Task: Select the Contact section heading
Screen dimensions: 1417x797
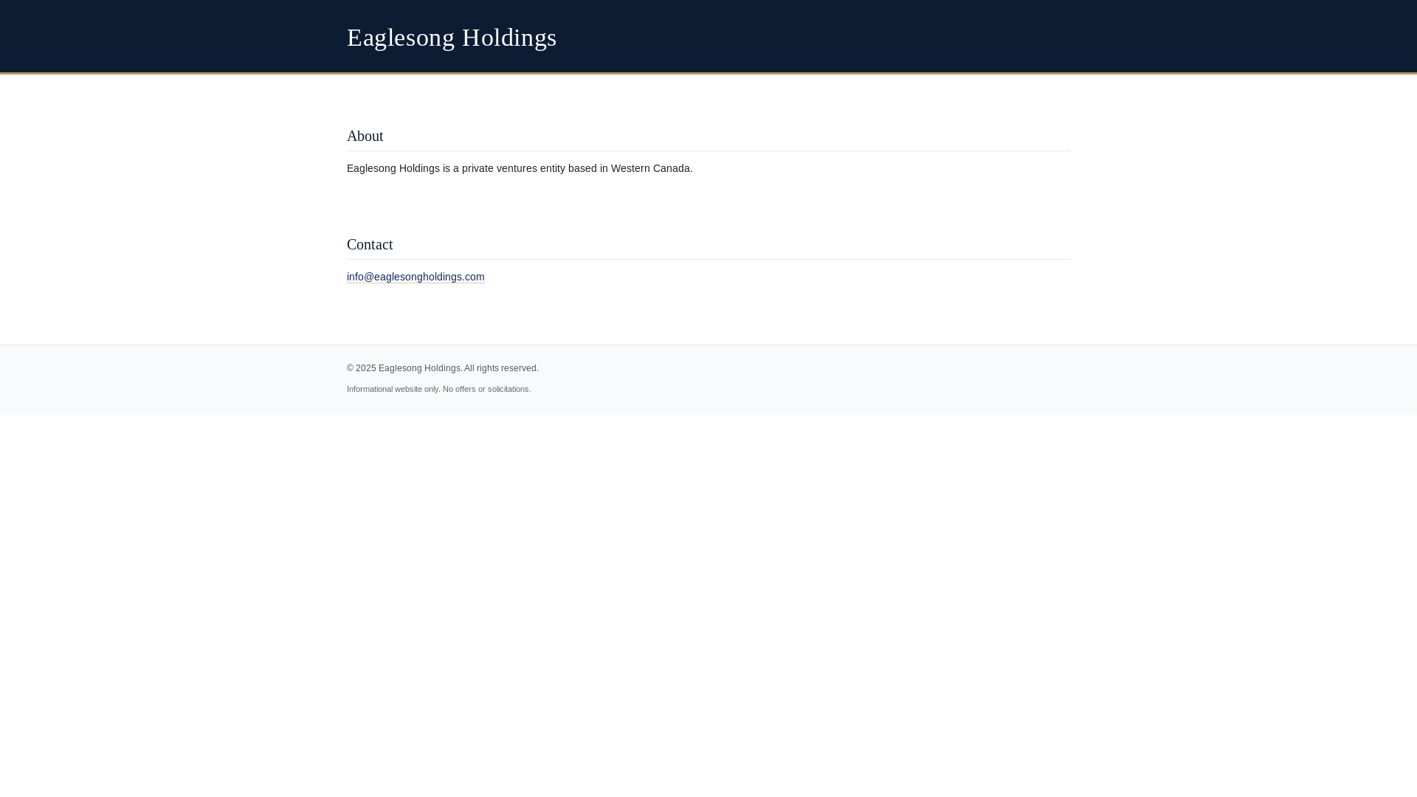Action: [x=370, y=244]
